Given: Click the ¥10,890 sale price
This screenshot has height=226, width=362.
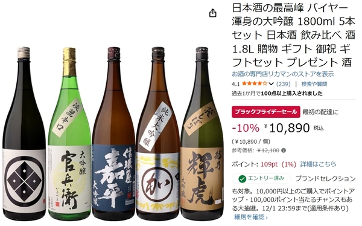Looking at the screenshot, I should pos(287,128).
